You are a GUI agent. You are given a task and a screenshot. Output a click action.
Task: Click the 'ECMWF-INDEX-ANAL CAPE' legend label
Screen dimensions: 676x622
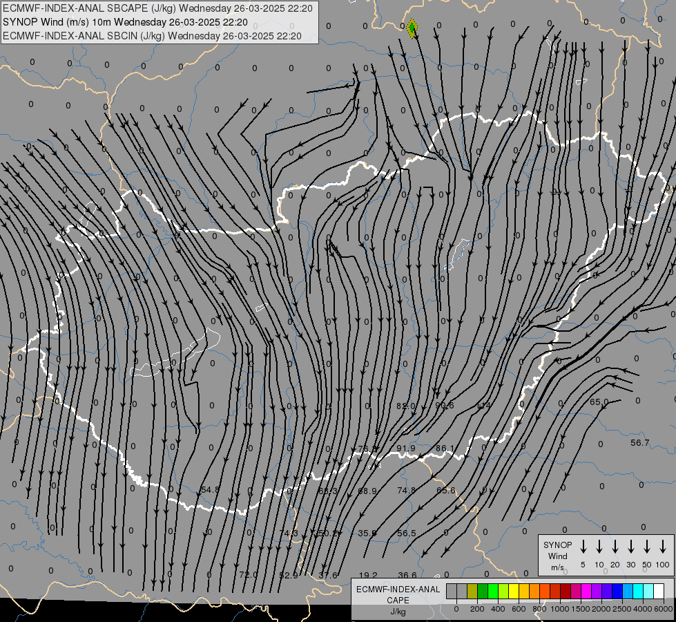click(x=398, y=595)
